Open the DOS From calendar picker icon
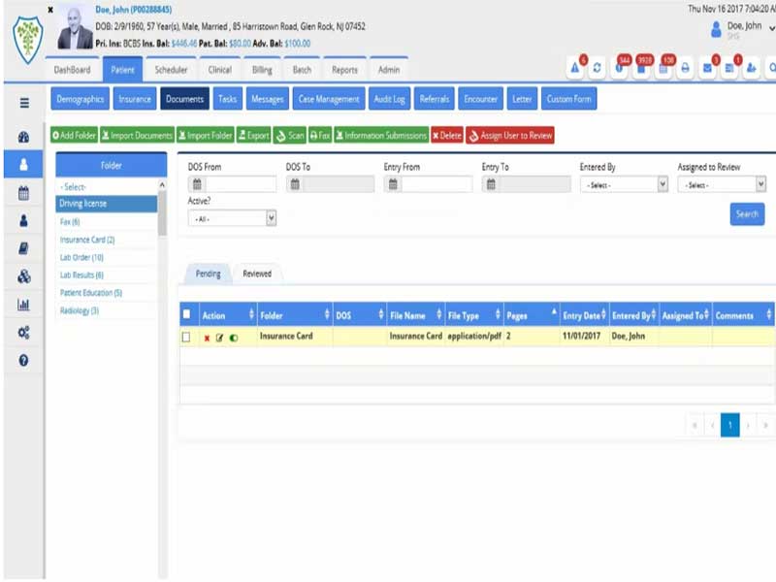 [197, 184]
